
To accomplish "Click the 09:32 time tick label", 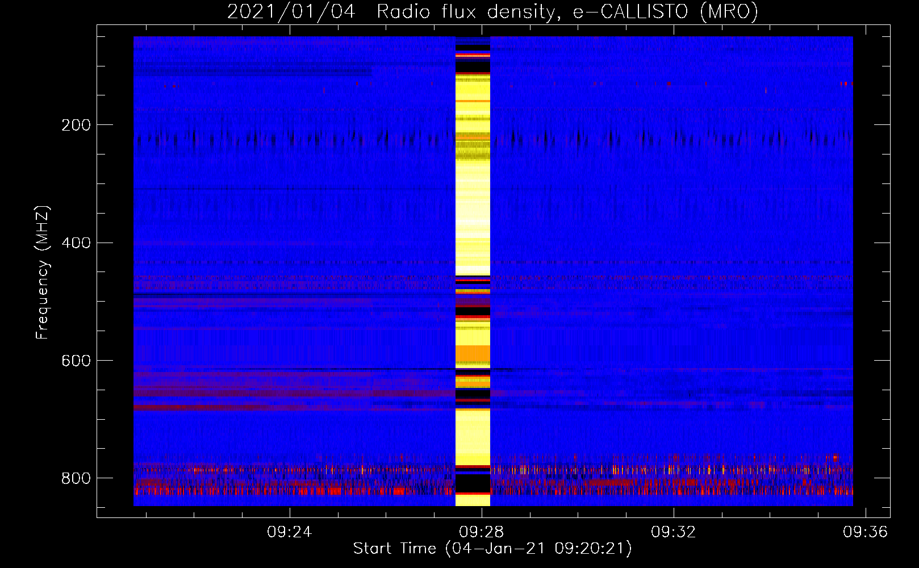I will click(674, 532).
